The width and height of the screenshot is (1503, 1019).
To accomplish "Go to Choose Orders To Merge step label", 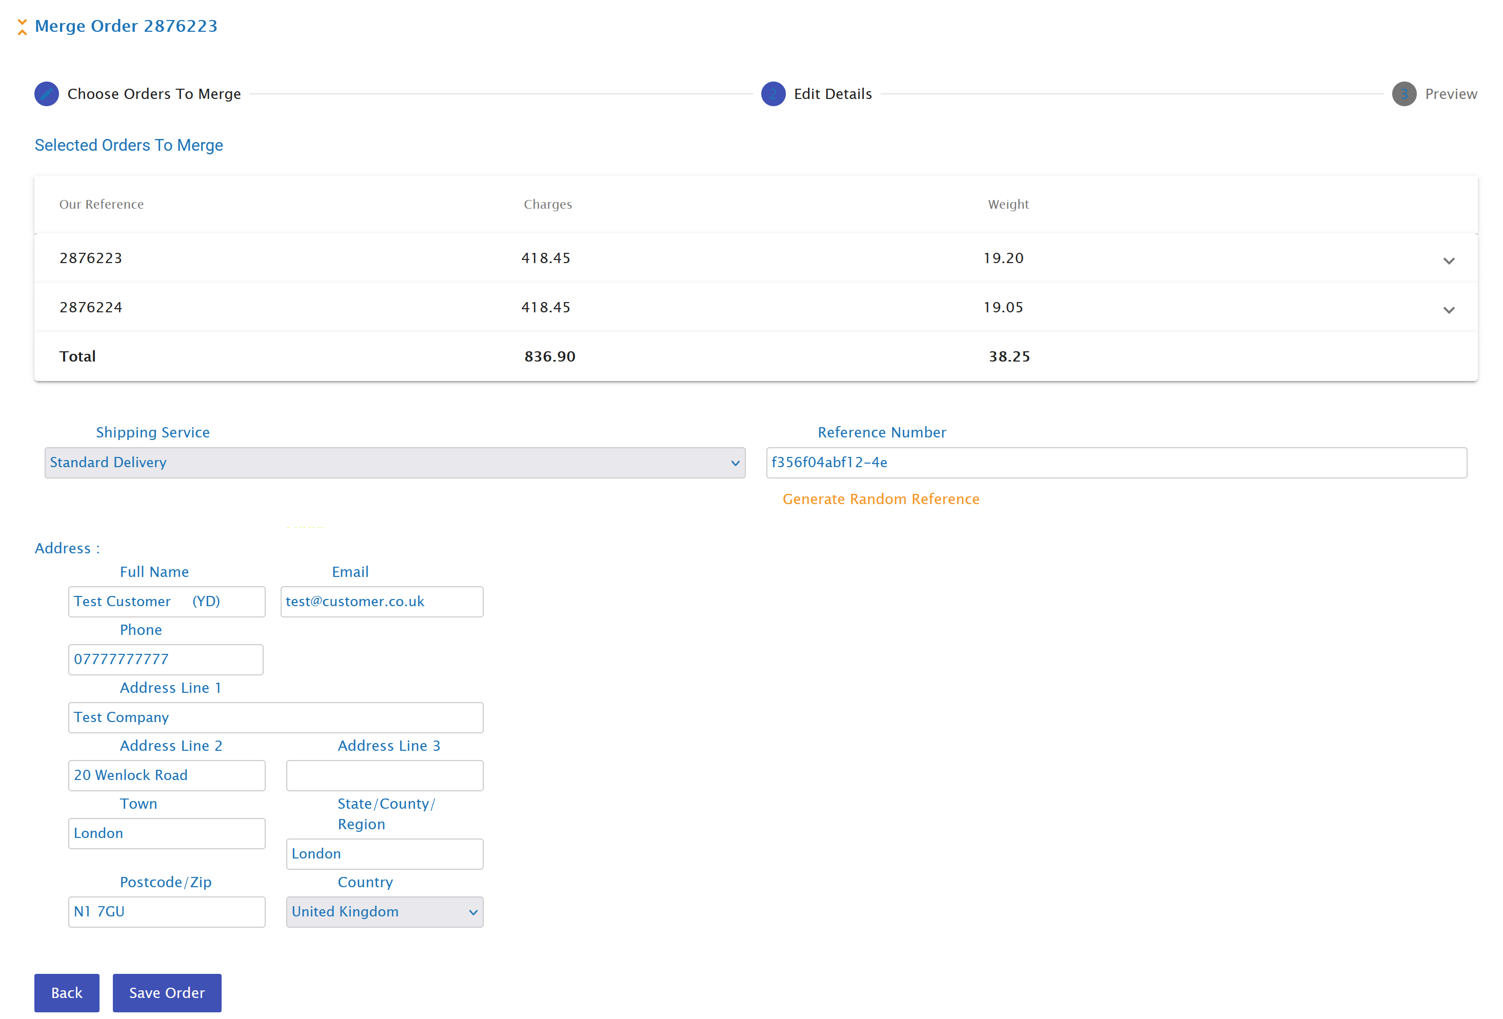I will point(154,94).
